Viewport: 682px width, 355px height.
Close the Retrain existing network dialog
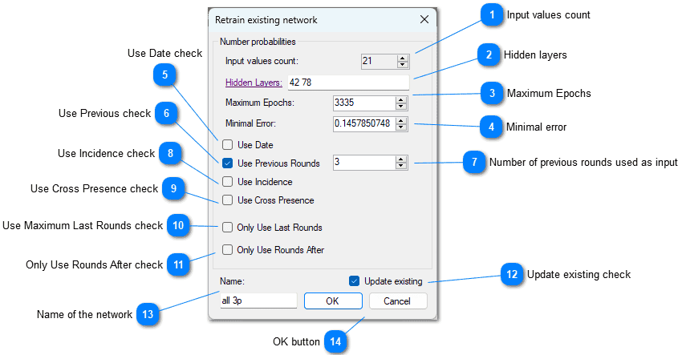pyautogui.click(x=424, y=19)
